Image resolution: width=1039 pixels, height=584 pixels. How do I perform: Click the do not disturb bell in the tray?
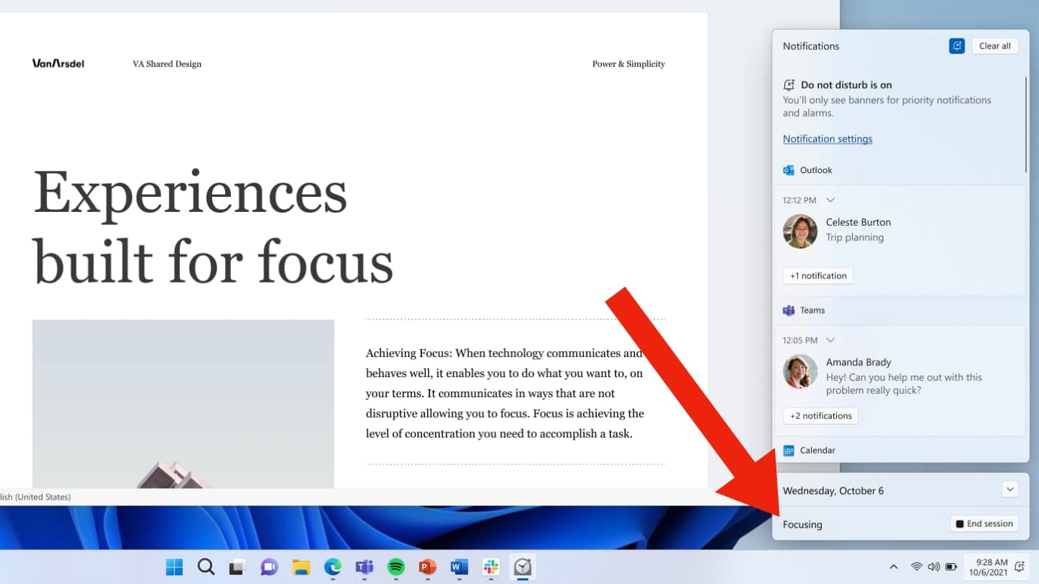1020,567
